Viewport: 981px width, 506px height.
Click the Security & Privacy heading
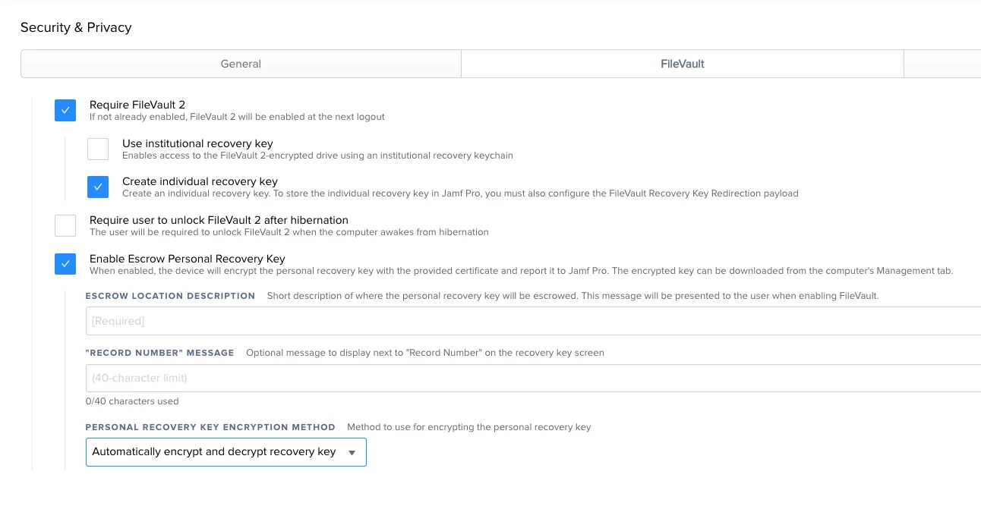pyautogui.click(x=76, y=27)
